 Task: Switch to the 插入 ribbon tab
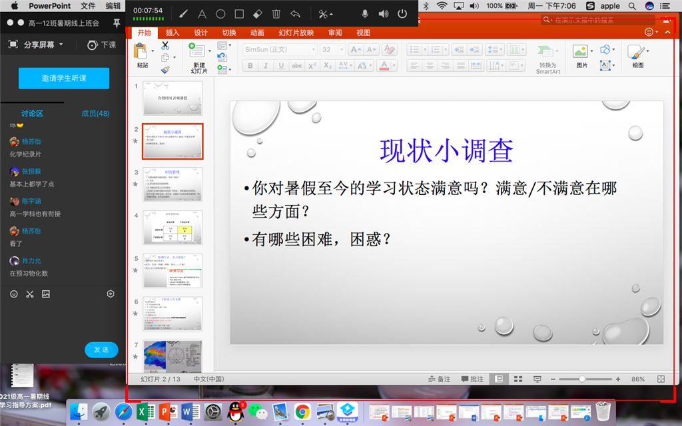coord(172,33)
